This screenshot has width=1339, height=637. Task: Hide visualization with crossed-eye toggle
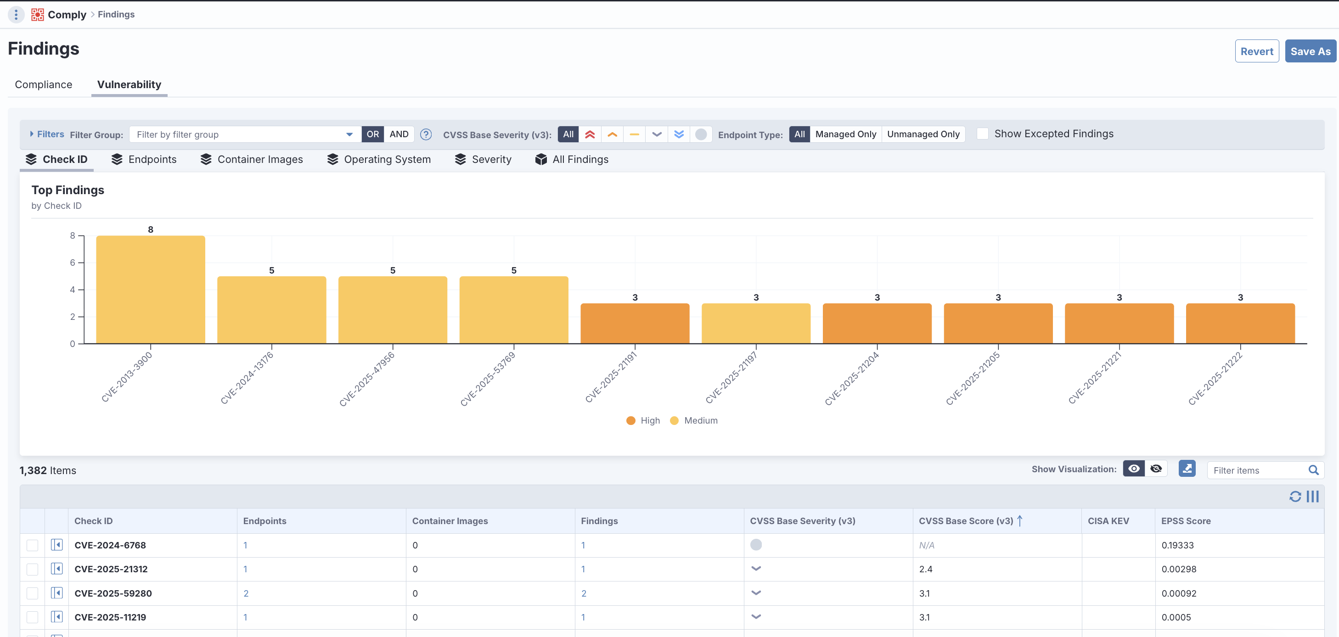tap(1156, 469)
